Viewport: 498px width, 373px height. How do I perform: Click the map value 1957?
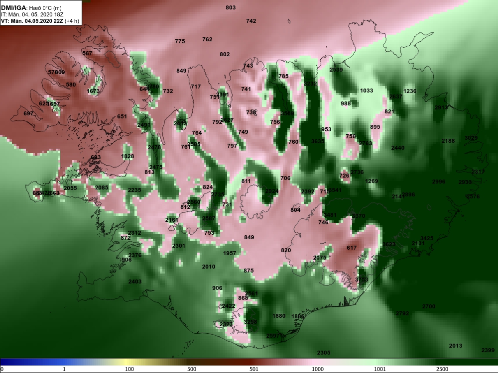pyautogui.click(x=229, y=253)
